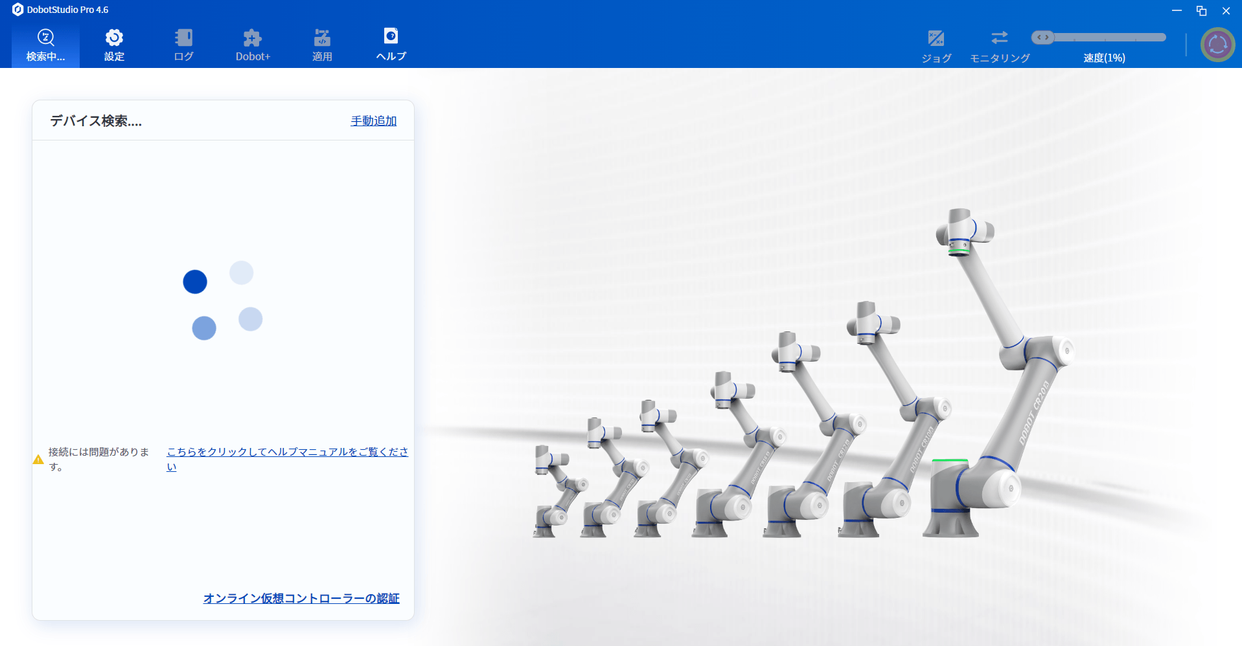Click the 速度(1%) speed label
This screenshot has height=646, width=1242.
[x=1104, y=58]
